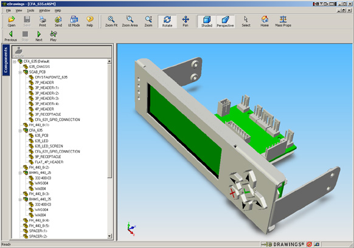Click the FH_440_8<3> part icon
This screenshot has width=354, height=248.
click(x=26, y=194)
